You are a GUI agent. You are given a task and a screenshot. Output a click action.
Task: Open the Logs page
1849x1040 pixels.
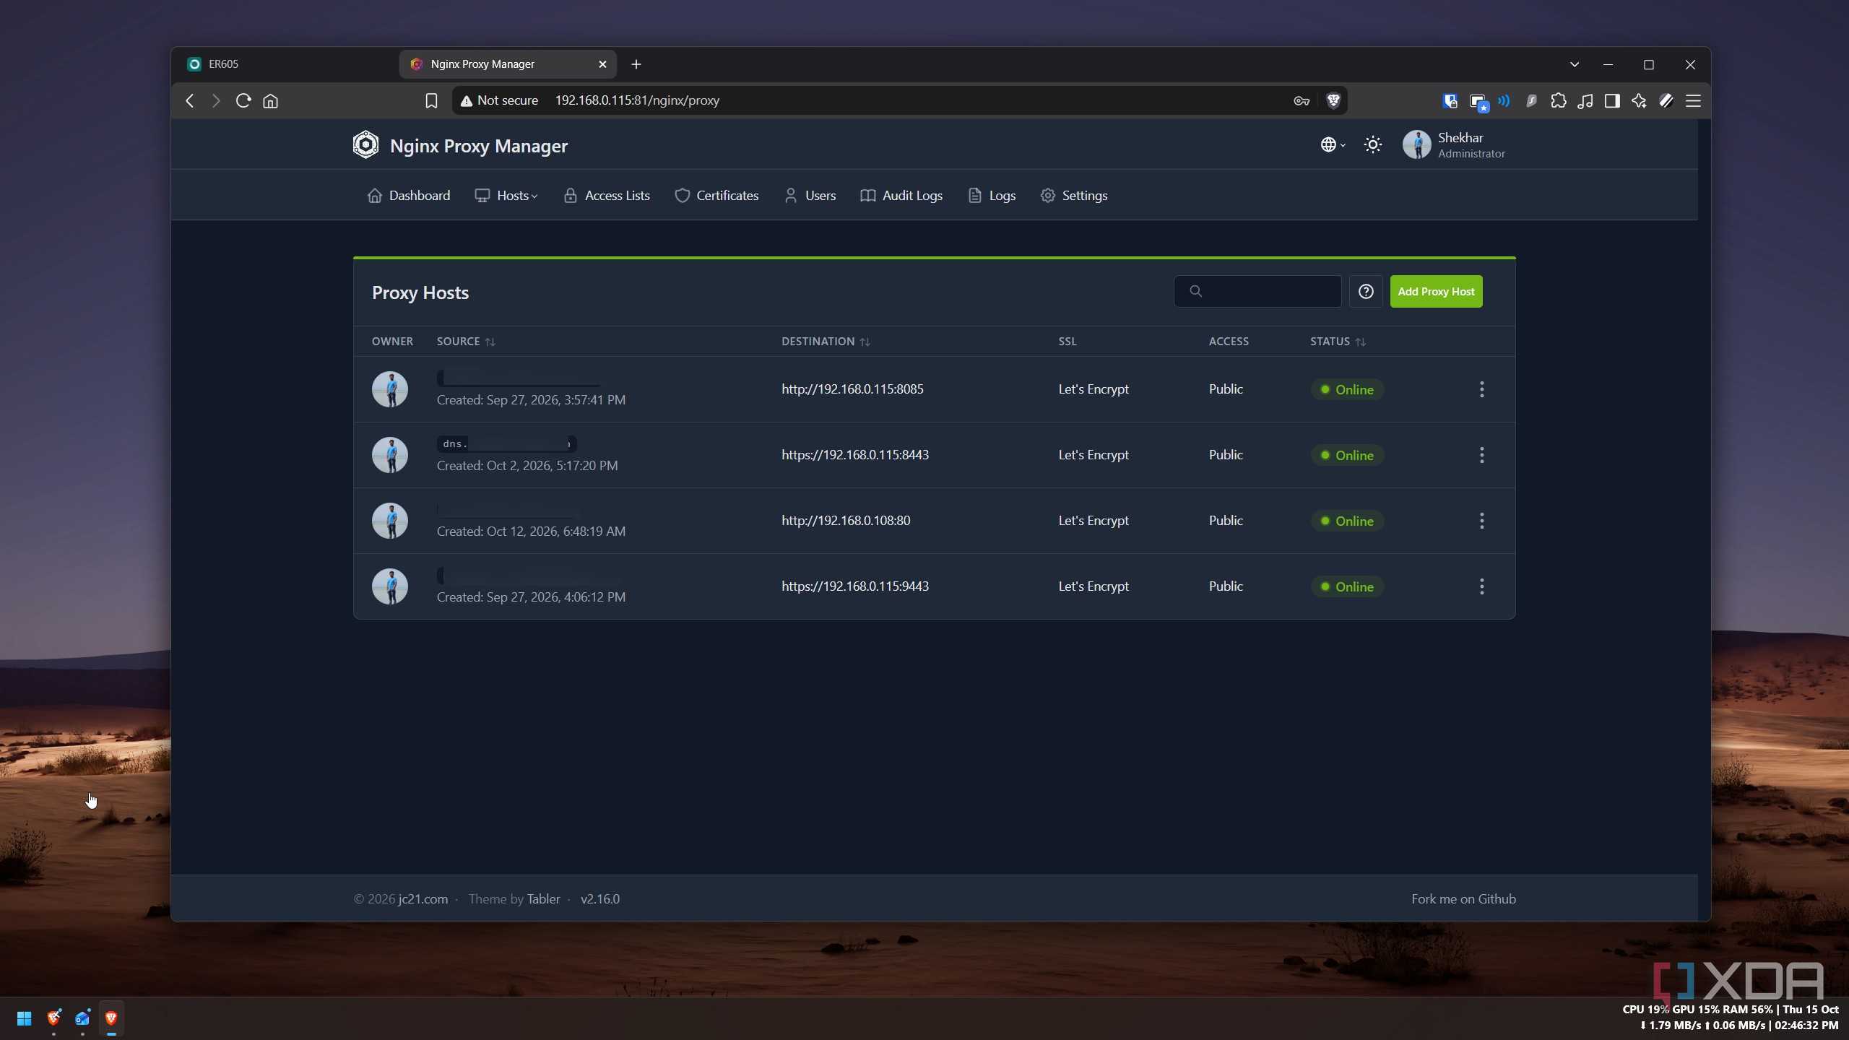992,196
